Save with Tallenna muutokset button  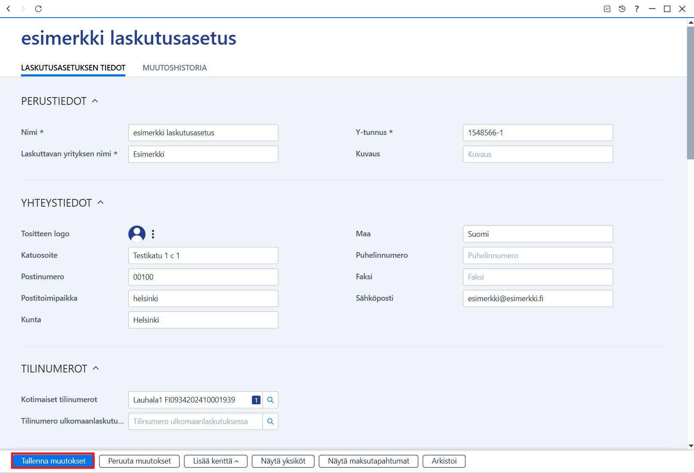[x=54, y=461]
